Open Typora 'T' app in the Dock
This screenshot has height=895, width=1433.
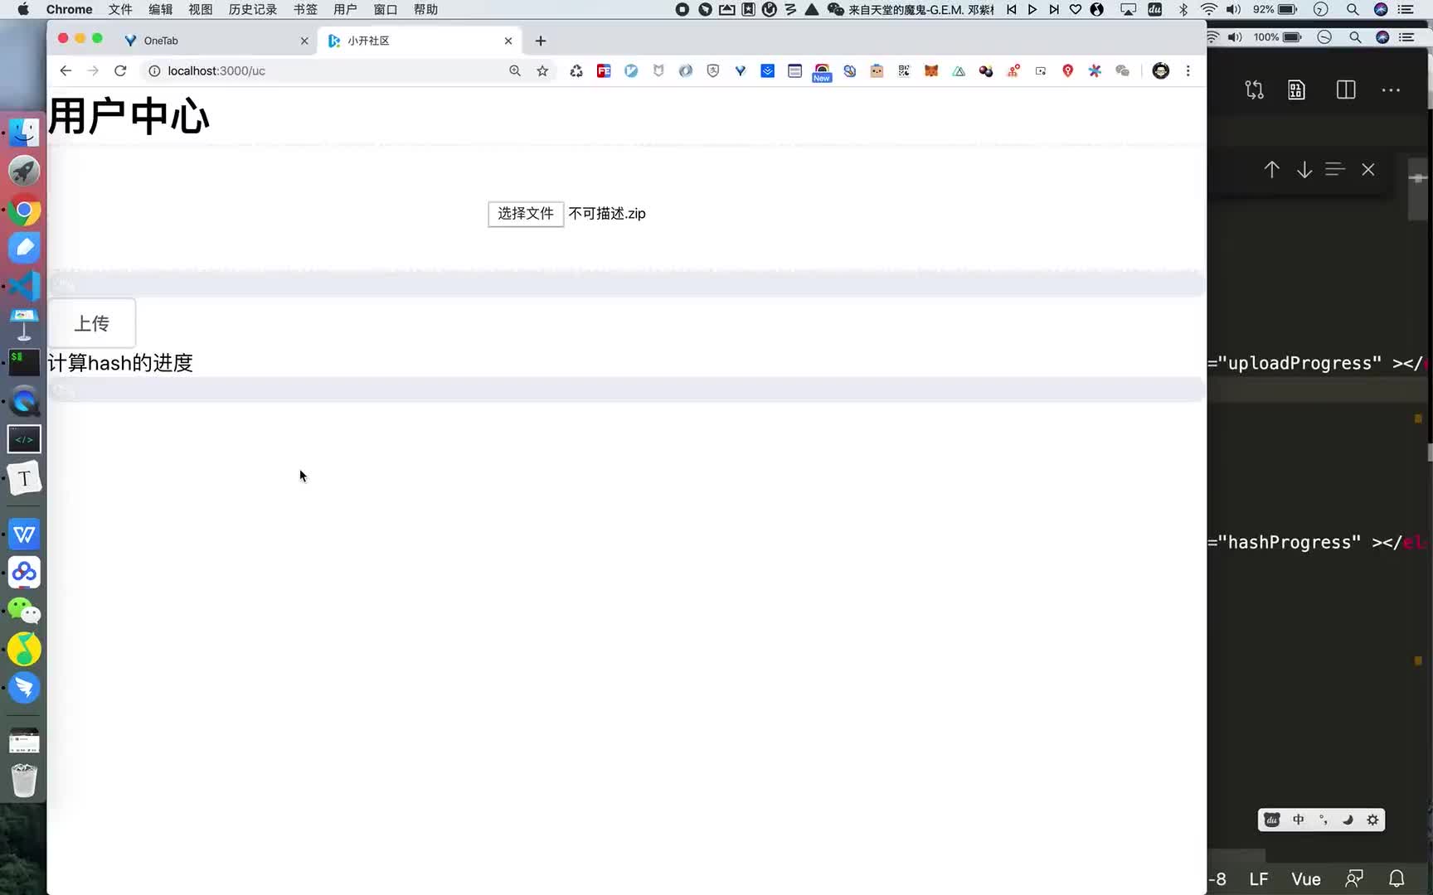coord(24,478)
